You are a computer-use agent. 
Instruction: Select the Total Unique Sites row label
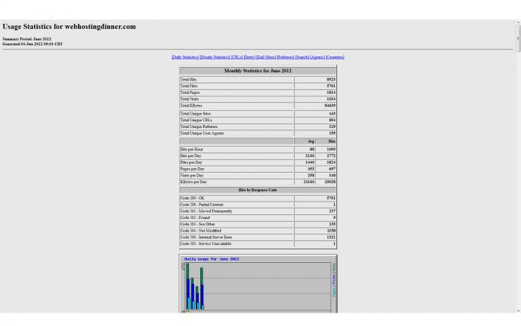[195, 114]
